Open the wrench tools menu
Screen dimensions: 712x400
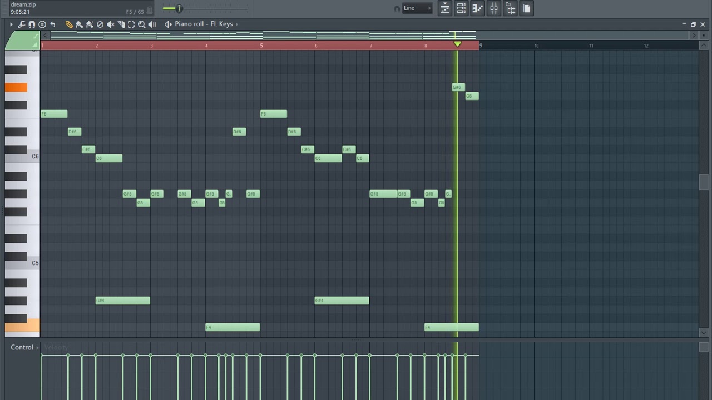[x=21, y=24]
